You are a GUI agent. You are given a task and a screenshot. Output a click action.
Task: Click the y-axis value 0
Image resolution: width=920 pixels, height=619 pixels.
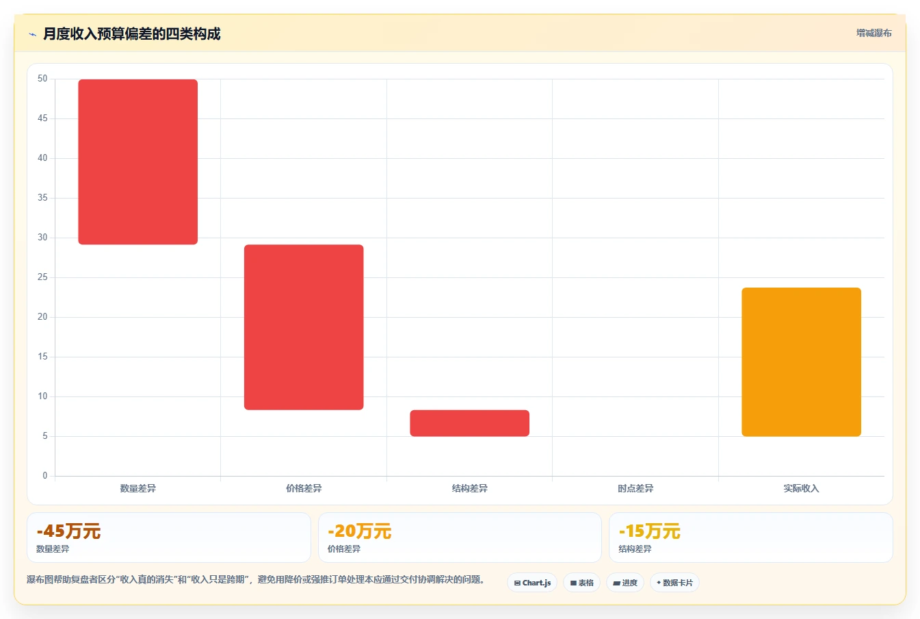45,476
